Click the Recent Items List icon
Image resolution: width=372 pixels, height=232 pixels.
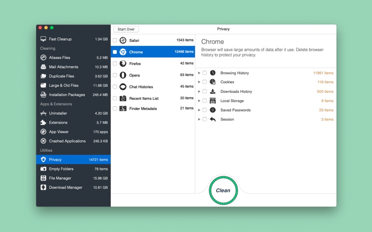123,98
